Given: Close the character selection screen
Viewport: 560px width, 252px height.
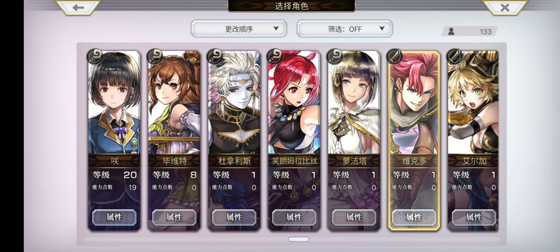Looking at the screenshot, I should [x=505, y=7].
